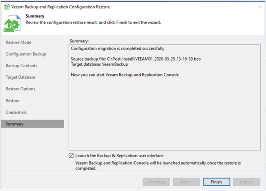Screen dimensions: 266x191
Task: Switch to the Target Database step
Action: tap(20, 77)
